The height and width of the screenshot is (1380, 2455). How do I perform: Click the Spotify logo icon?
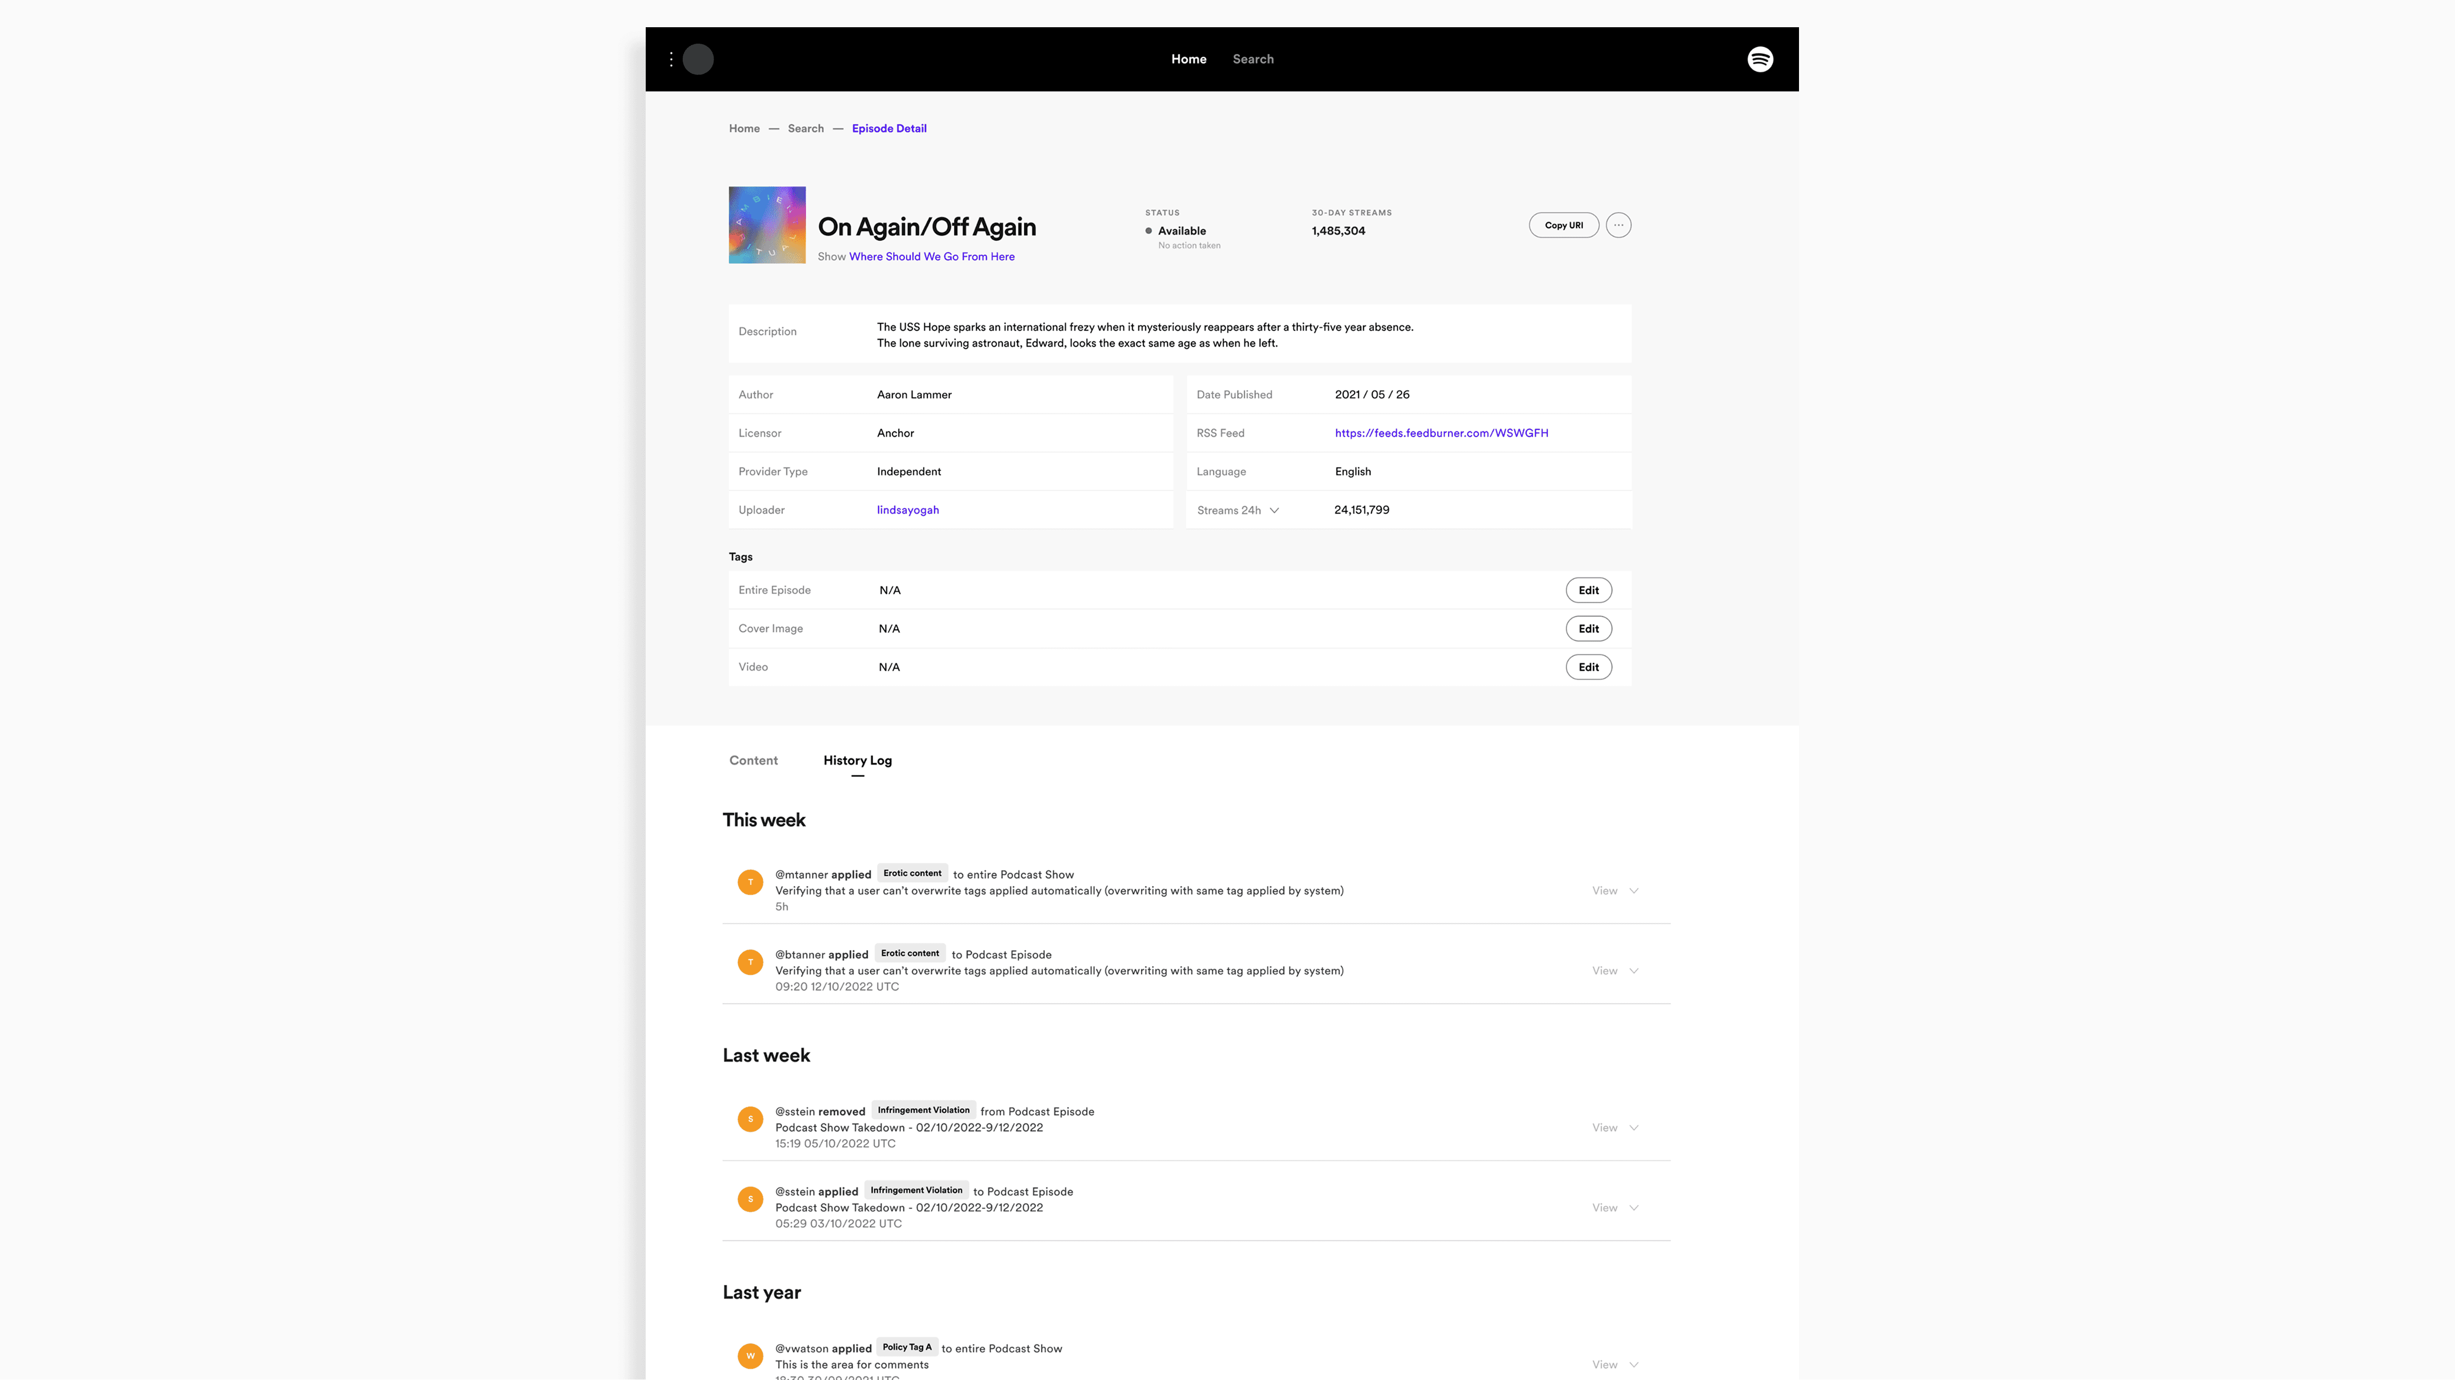(1759, 59)
